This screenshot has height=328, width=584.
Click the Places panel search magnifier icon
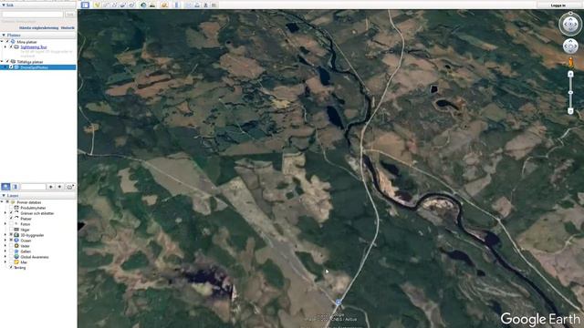click(5, 187)
